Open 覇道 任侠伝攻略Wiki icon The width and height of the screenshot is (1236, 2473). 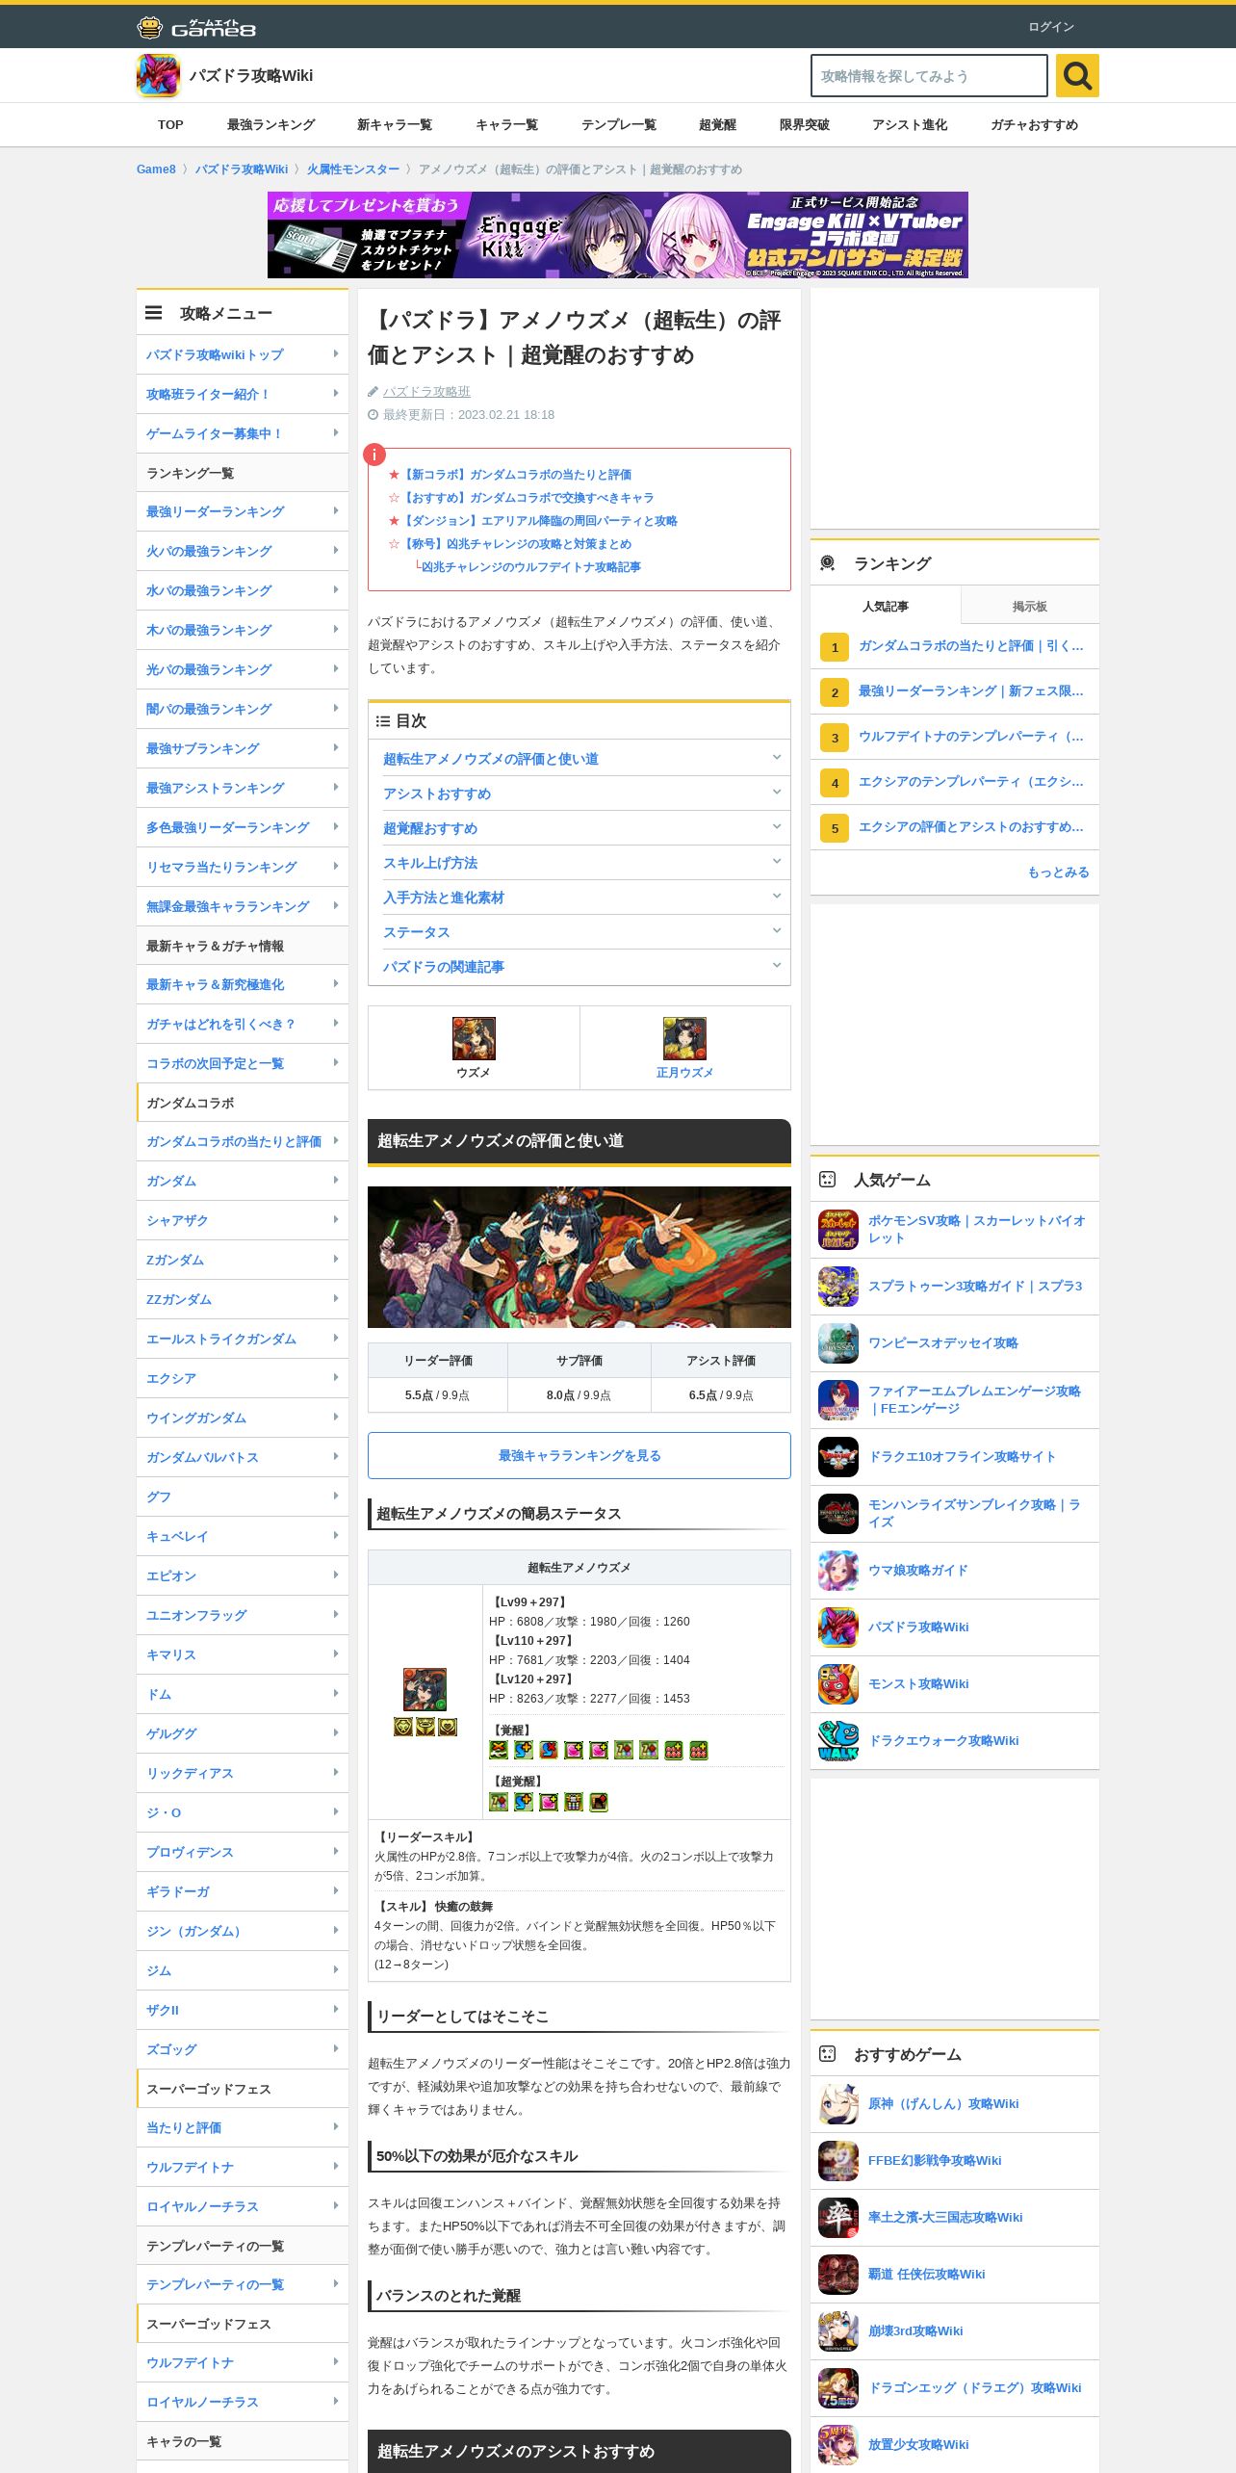838,2275
